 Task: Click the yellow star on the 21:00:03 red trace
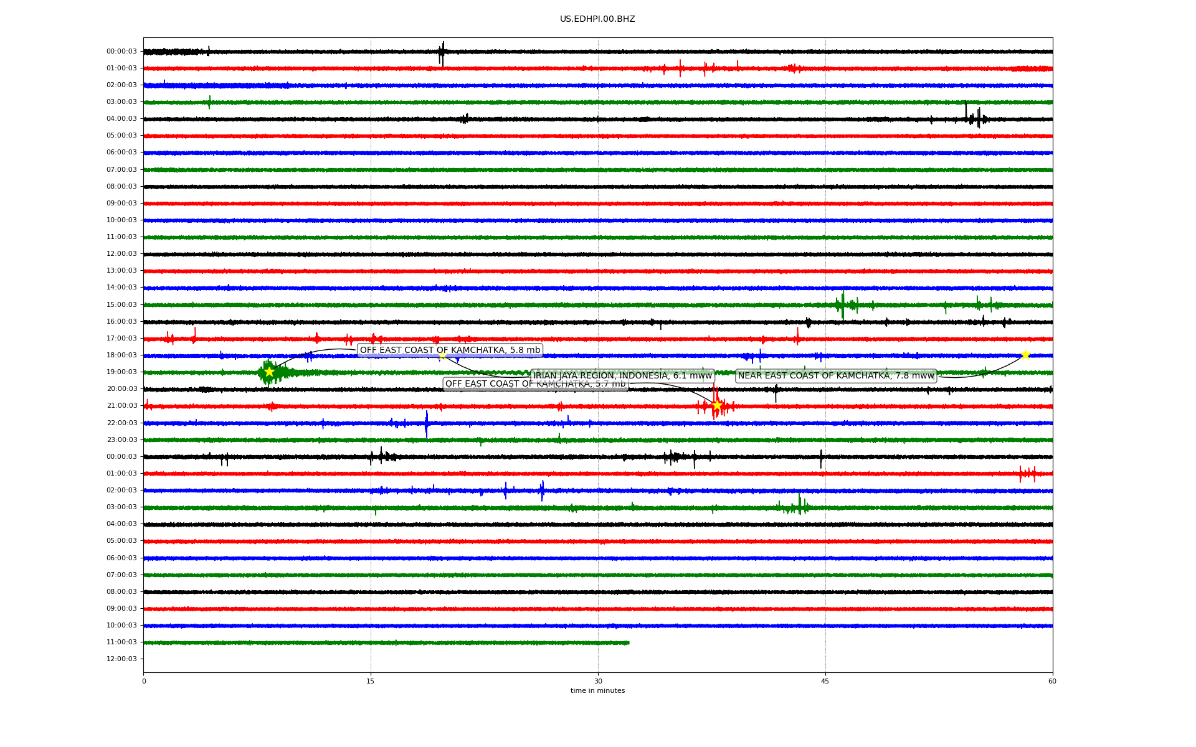pyautogui.click(x=717, y=405)
